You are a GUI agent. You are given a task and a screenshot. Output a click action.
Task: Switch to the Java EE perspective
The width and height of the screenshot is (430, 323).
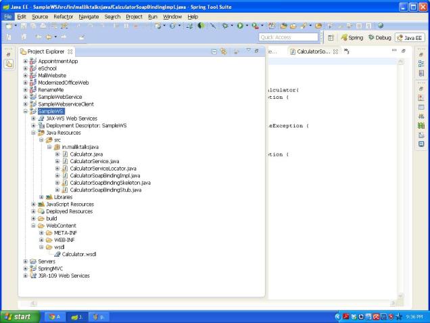[x=410, y=38]
